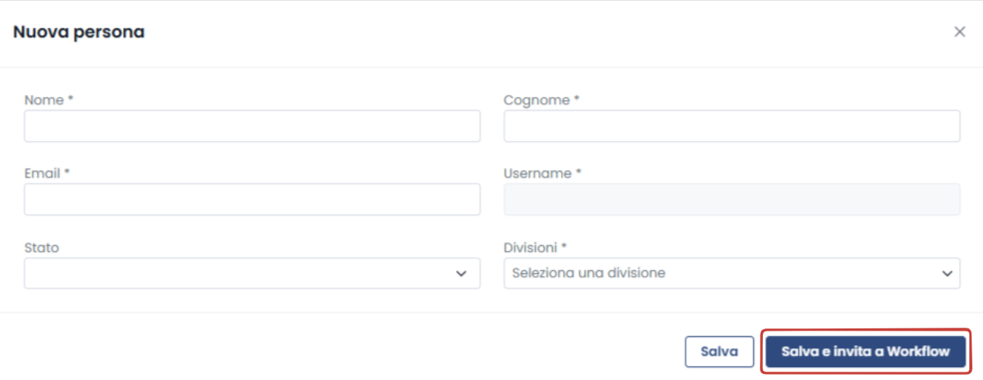Click Salva e invita a Workflow
This screenshot has width=983, height=380.
865,352
